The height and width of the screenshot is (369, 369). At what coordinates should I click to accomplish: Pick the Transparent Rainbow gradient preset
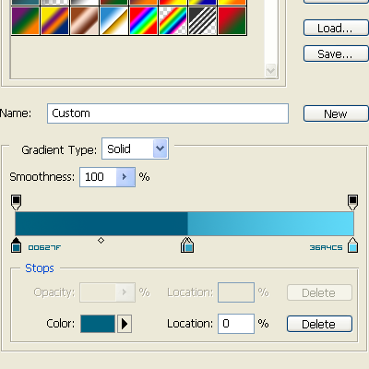[x=173, y=20]
